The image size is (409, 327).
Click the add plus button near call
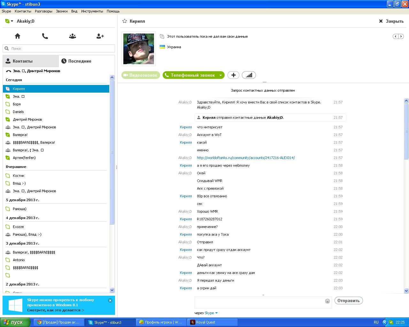[x=233, y=75]
